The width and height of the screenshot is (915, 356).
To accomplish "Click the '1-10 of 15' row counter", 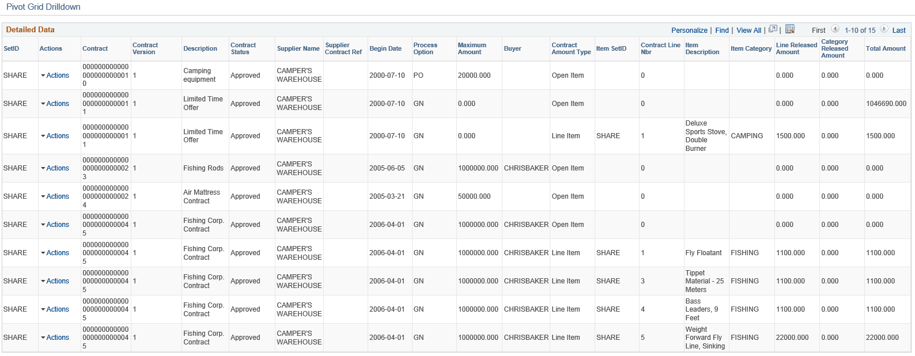I will click(x=860, y=31).
